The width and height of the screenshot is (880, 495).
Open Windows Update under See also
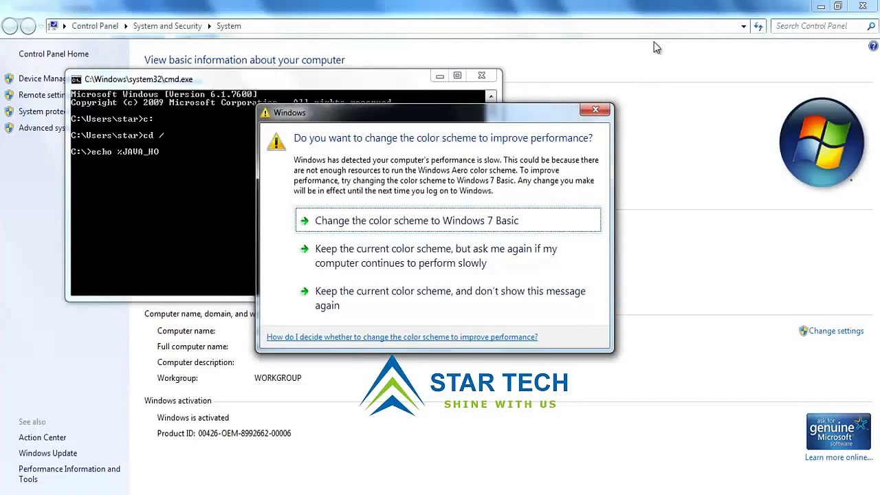coord(48,453)
